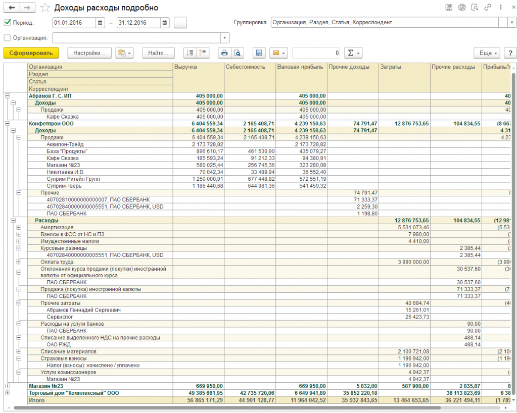Screen dimensions: 517x413
Task: Open print preview icon
Action: [x=238, y=53]
